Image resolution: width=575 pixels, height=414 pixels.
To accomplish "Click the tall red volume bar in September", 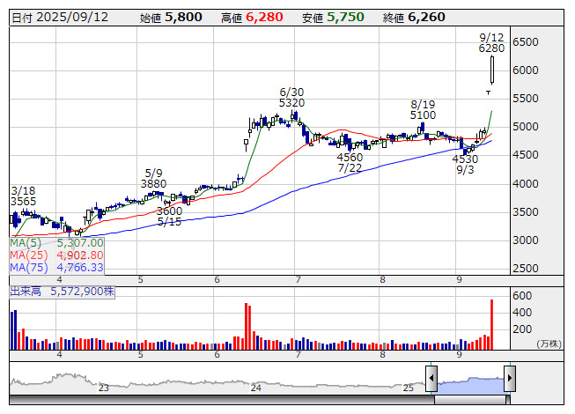I will (491, 324).
